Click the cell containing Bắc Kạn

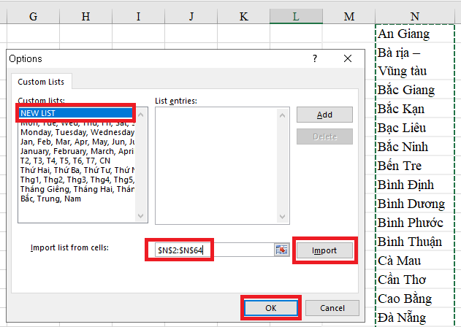coord(415,109)
